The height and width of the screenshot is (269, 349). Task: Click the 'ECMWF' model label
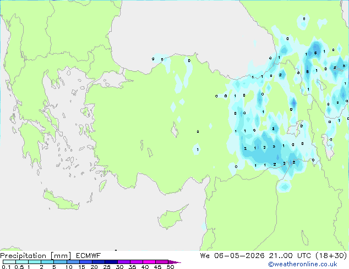tap(89, 256)
